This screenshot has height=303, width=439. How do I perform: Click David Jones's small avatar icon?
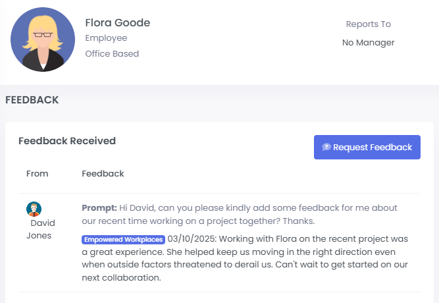(x=34, y=209)
